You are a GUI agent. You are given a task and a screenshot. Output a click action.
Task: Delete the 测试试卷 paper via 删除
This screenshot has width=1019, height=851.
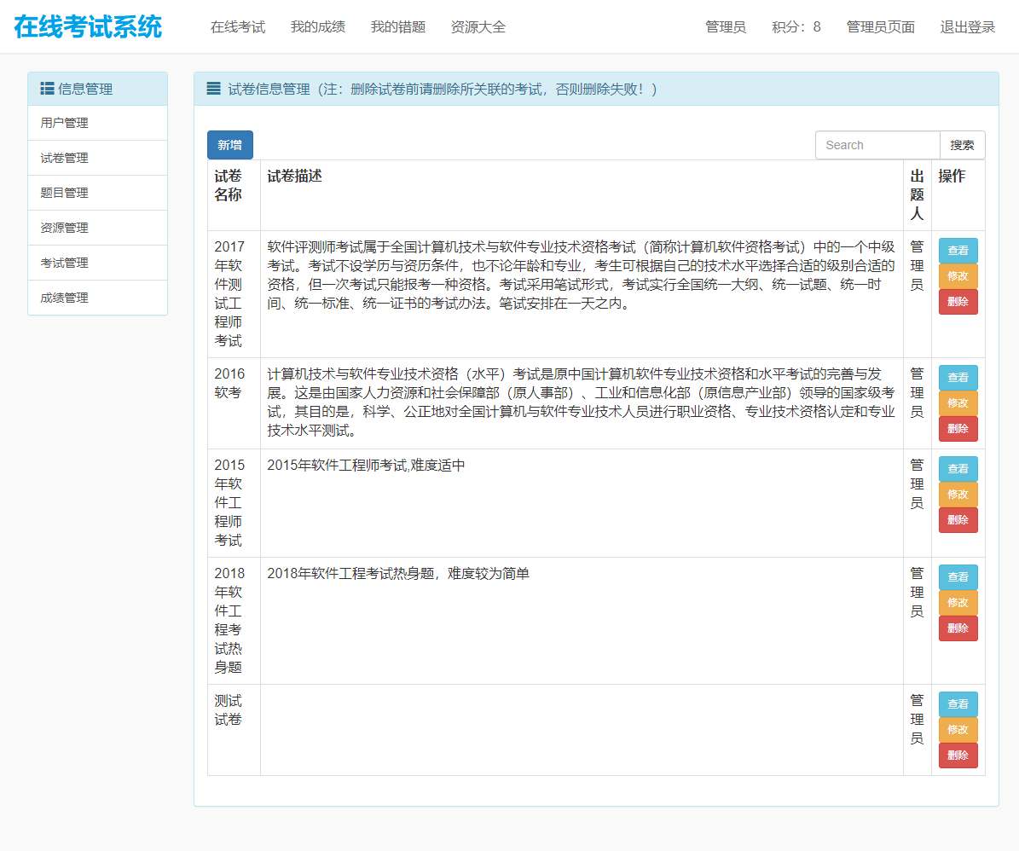(958, 755)
